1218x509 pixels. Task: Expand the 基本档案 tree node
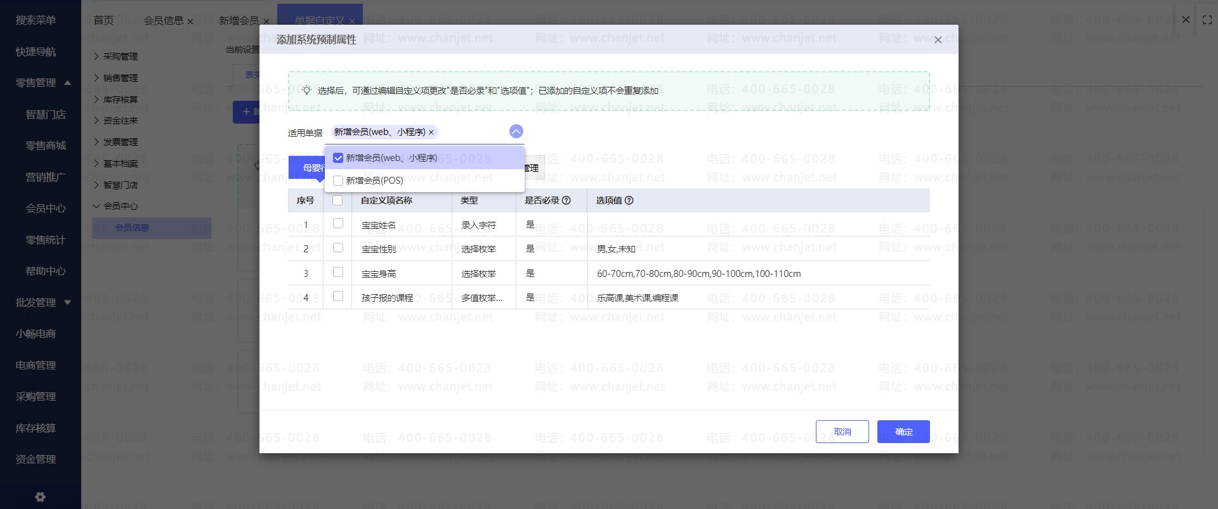coord(96,164)
